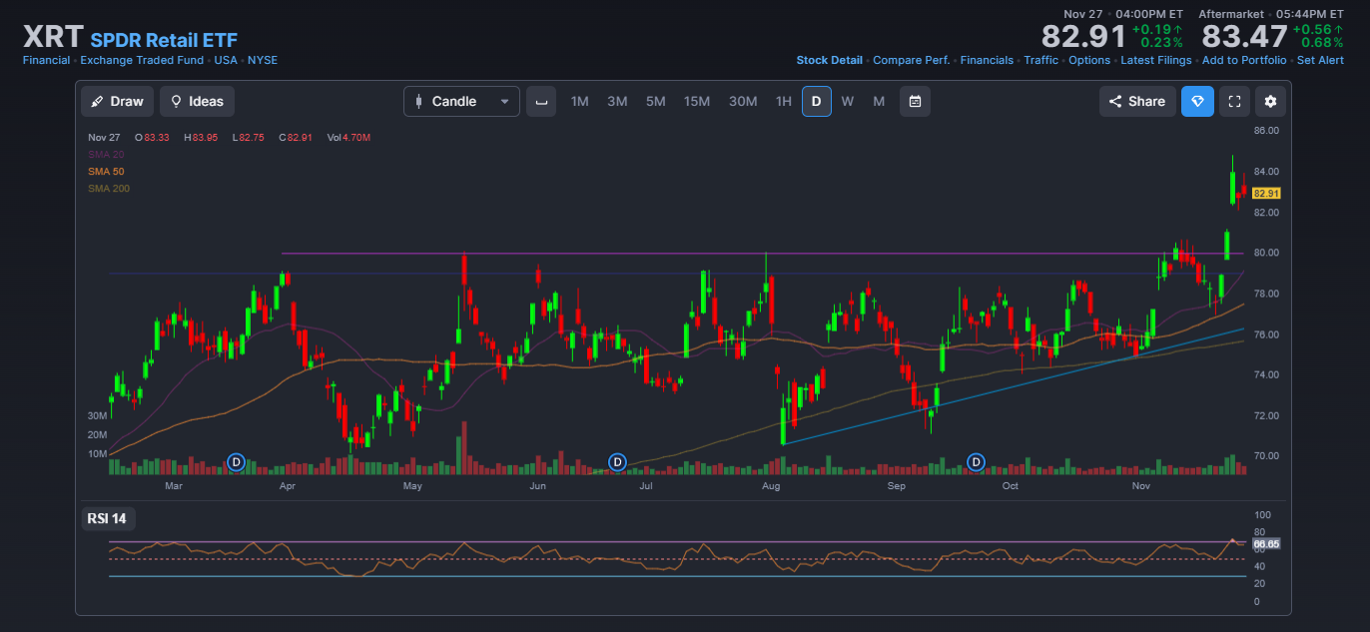
Task: Click the SMA 50 indicator label
Action: (x=106, y=172)
